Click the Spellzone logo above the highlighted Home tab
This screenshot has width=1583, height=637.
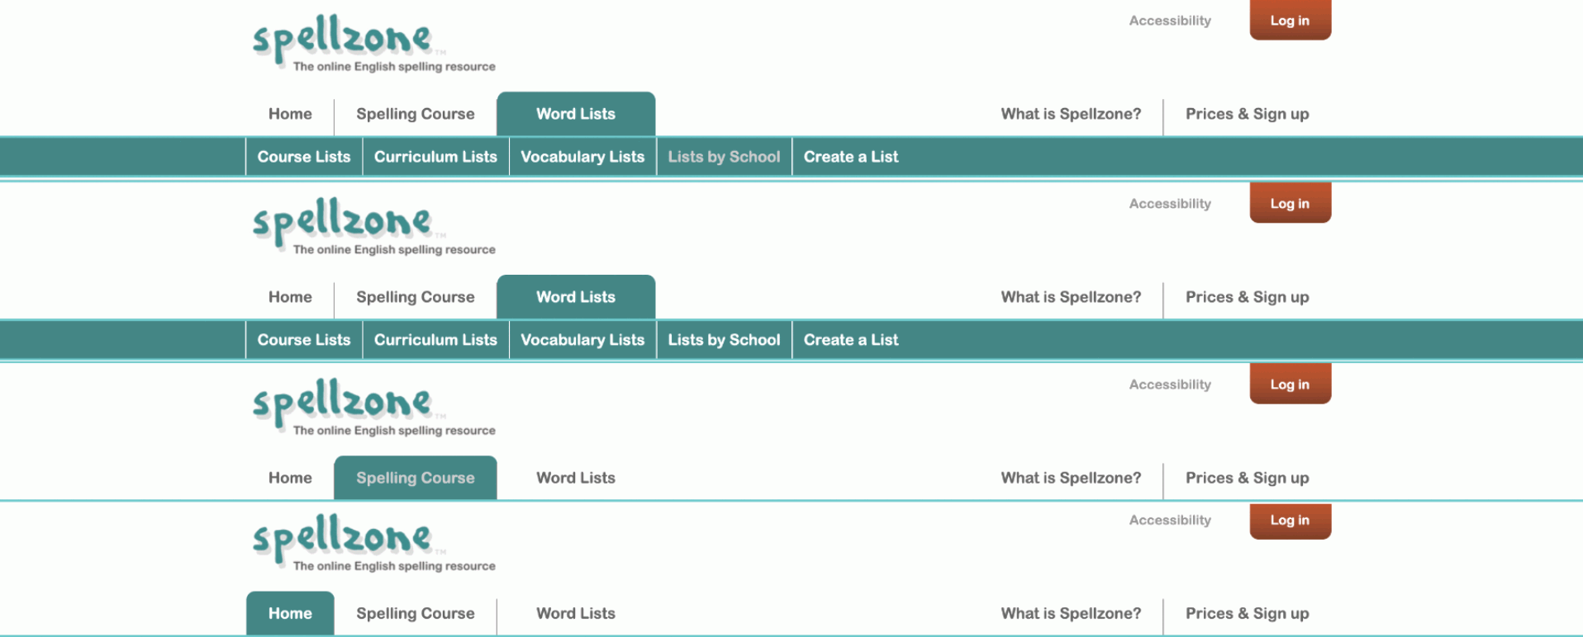(373, 543)
